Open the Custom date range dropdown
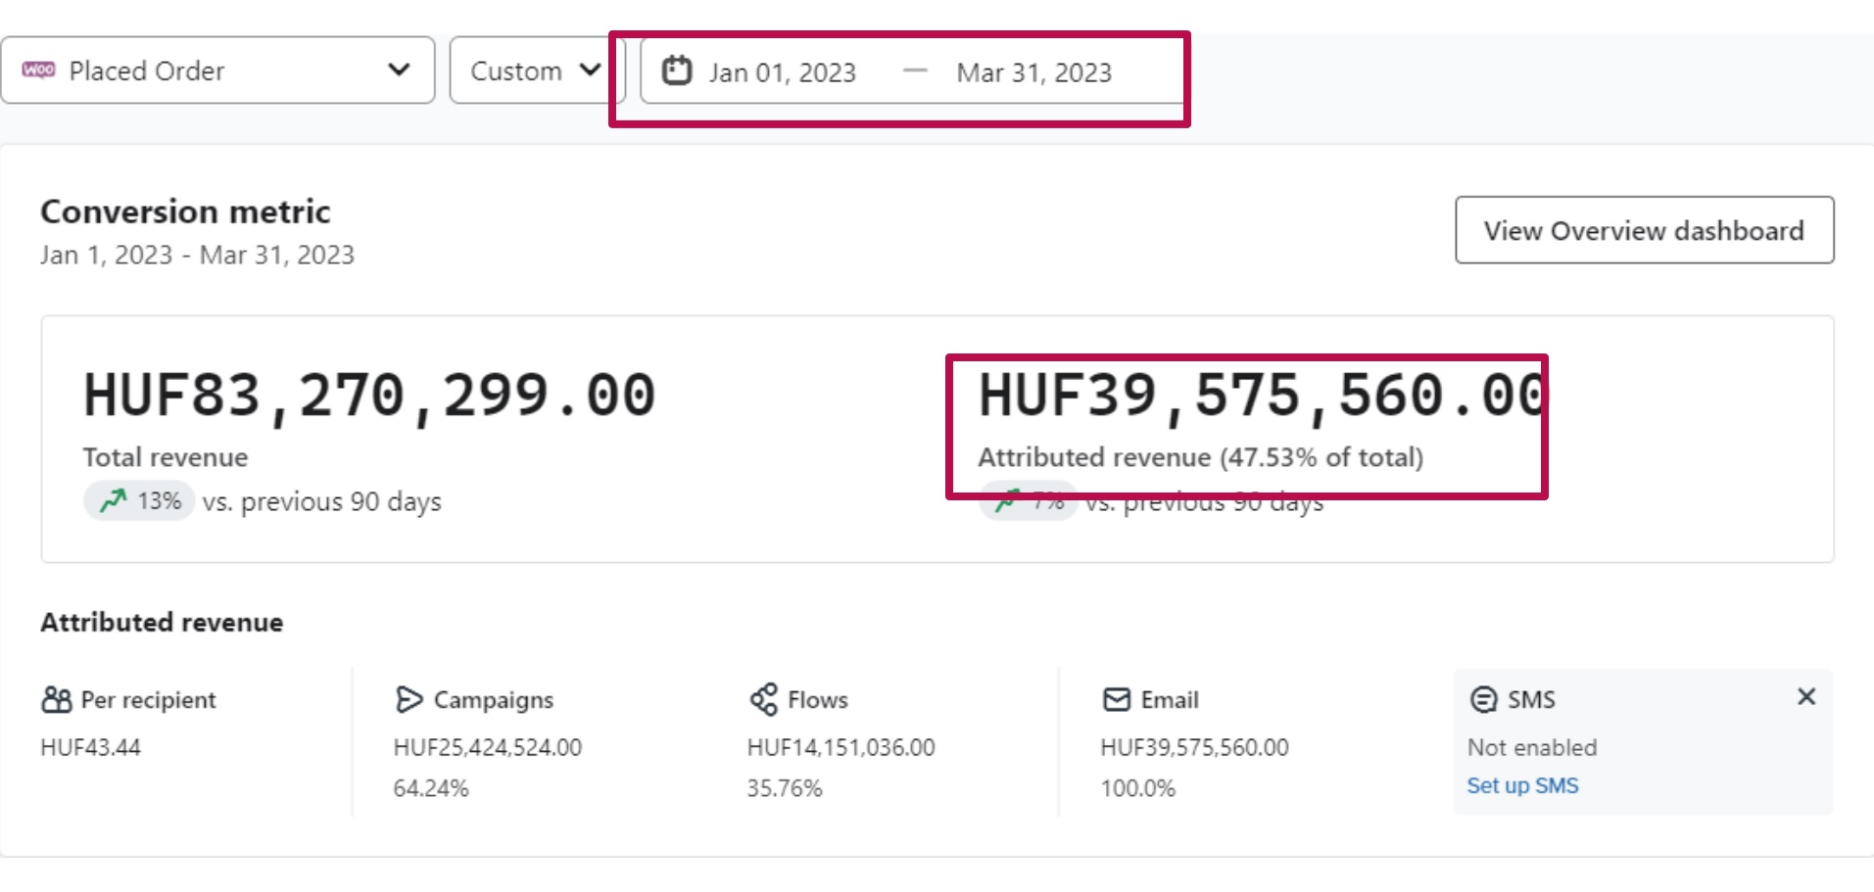 point(535,70)
